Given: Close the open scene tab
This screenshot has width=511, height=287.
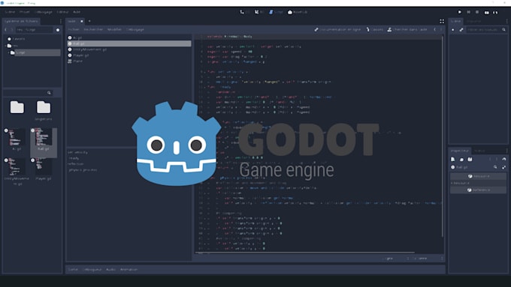Looking at the screenshot, I should tap(82, 21).
